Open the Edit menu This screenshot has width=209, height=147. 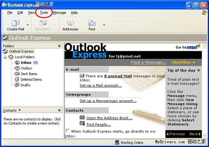coord(20,13)
